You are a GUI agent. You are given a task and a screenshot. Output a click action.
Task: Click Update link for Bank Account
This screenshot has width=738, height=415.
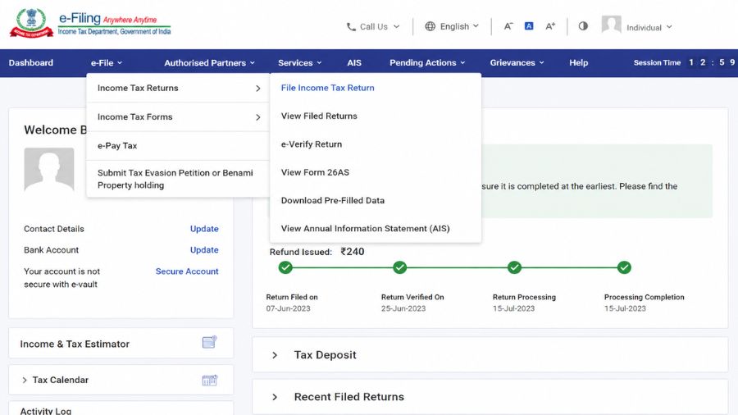(204, 250)
